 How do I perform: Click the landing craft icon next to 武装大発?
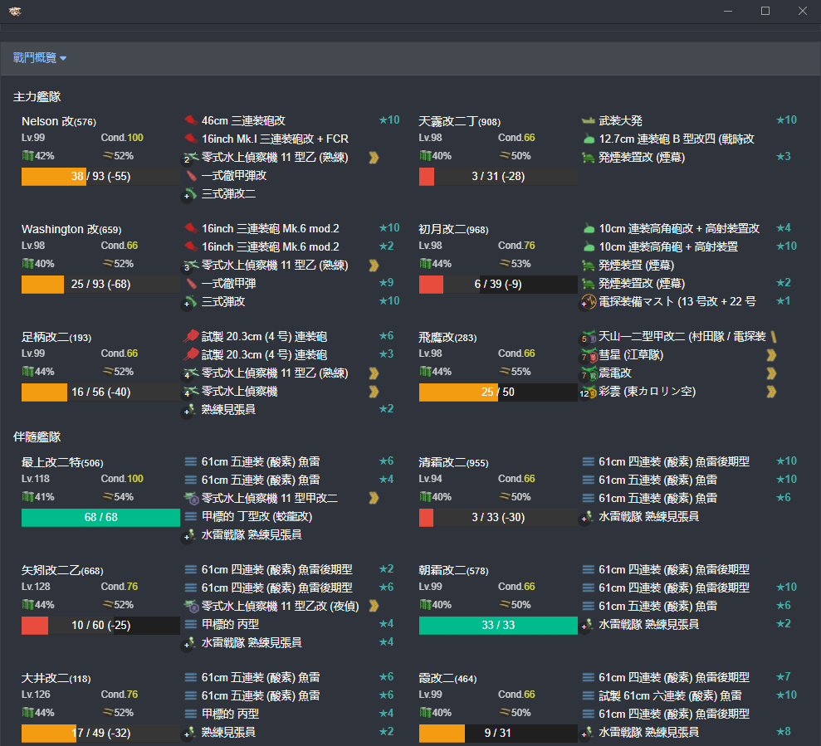click(588, 120)
